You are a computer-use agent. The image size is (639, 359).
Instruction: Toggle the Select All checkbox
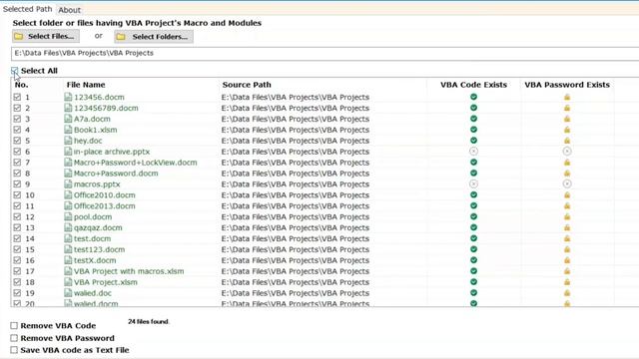pos(15,71)
